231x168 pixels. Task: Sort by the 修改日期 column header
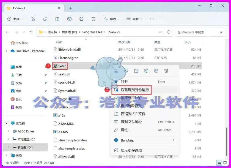pos(124,42)
